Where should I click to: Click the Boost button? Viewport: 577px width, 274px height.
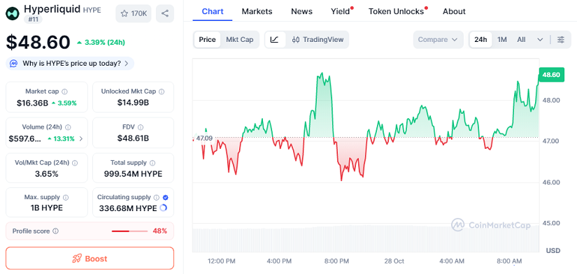point(90,259)
